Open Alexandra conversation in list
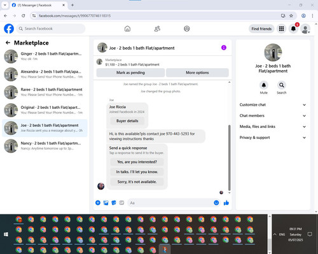The width and height of the screenshot is (318, 254). click(x=45, y=74)
